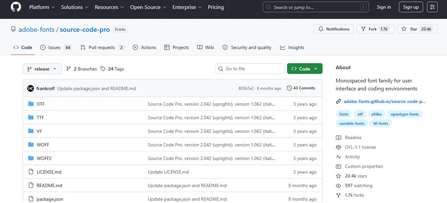Switch to the Security and quality tab

tap(247, 48)
